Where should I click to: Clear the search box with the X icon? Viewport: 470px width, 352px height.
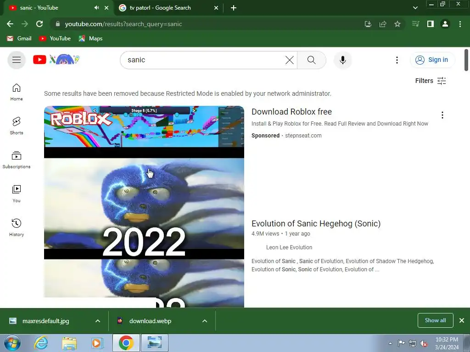click(x=290, y=60)
